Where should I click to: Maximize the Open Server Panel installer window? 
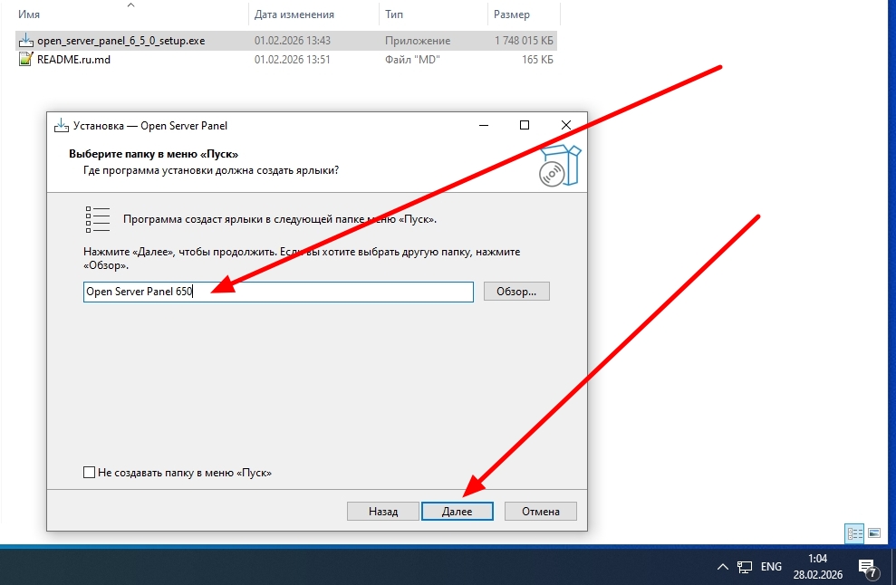pos(525,125)
